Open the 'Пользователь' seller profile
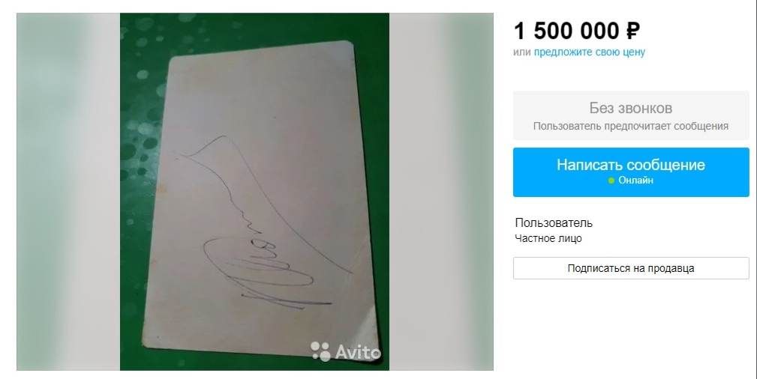The width and height of the screenshot is (757, 379). (x=553, y=222)
